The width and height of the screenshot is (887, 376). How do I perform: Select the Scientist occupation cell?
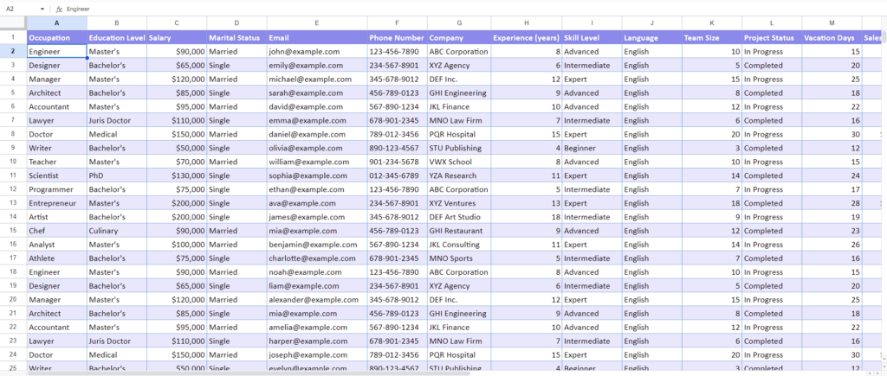click(x=56, y=175)
